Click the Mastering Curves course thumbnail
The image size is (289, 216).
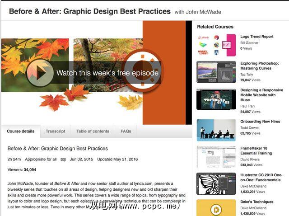coord(216,72)
